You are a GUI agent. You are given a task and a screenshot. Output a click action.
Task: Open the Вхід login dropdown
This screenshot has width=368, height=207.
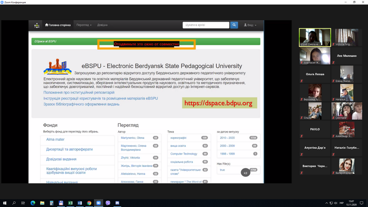pyautogui.click(x=250, y=25)
